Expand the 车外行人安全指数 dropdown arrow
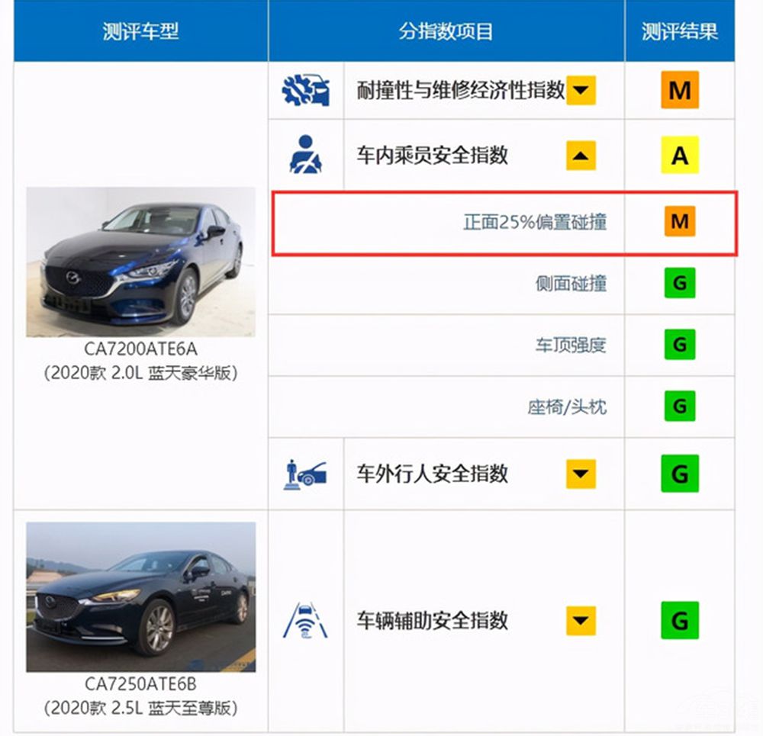The height and width of the screenshot is (736, 763). [x=581, y=474]
